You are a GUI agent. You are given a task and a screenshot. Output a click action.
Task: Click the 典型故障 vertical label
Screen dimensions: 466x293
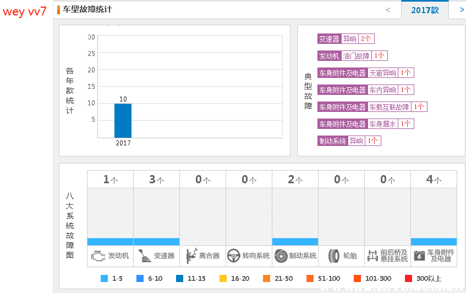[308, 91]
